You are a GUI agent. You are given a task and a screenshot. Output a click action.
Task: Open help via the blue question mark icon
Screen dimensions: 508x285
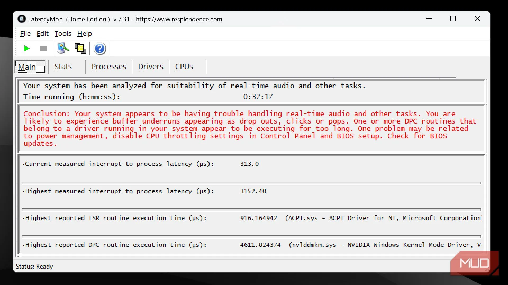tap(100, 49)
